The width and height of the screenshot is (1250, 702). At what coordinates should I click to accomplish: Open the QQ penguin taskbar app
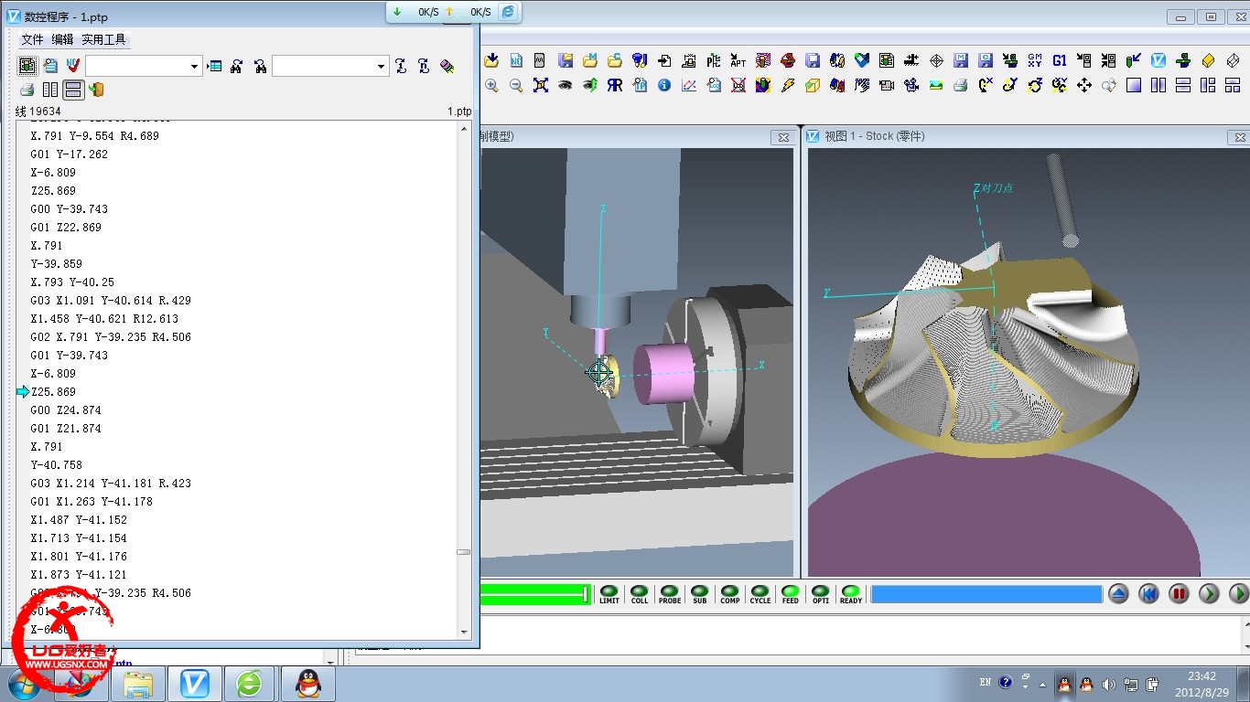pos(309,684)
